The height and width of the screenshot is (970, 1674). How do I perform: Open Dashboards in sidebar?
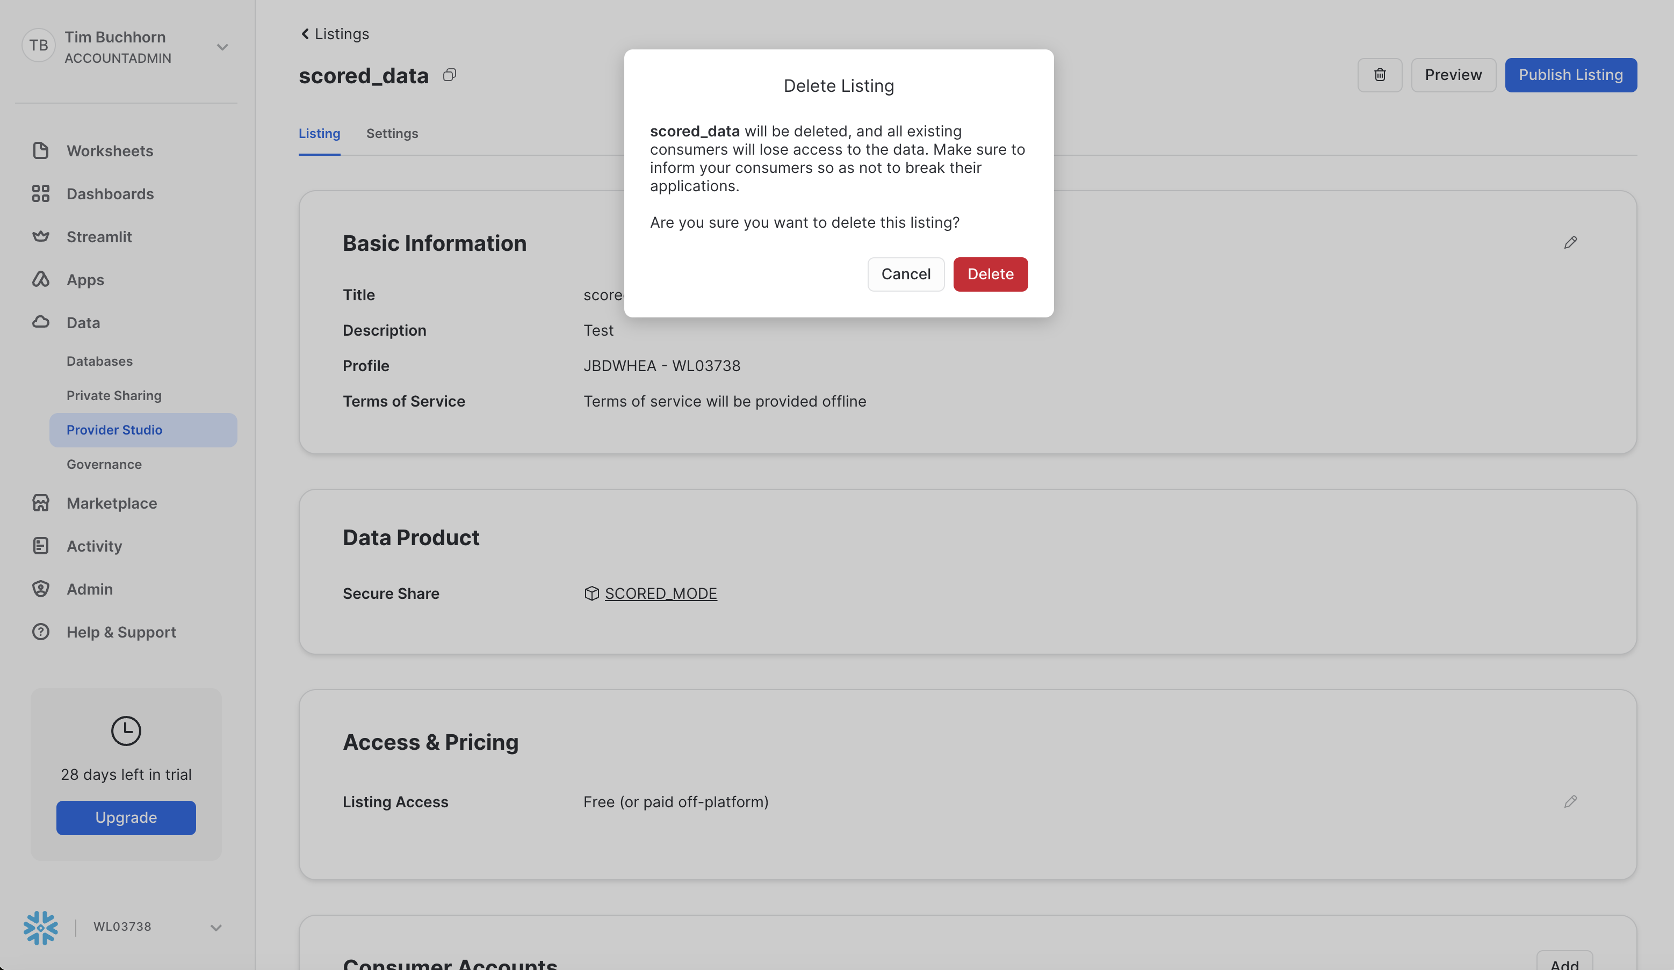(110, 194)
